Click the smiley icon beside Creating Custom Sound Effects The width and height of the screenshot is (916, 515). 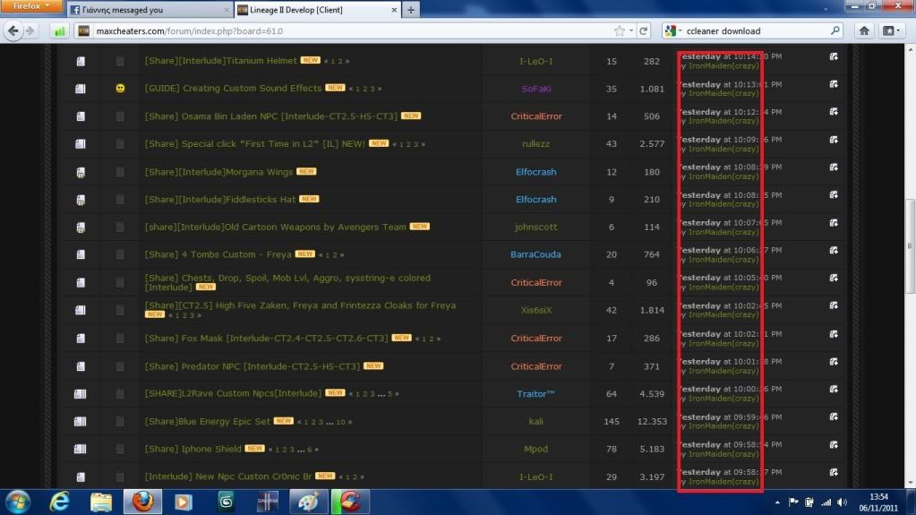[x=120, y=89]
